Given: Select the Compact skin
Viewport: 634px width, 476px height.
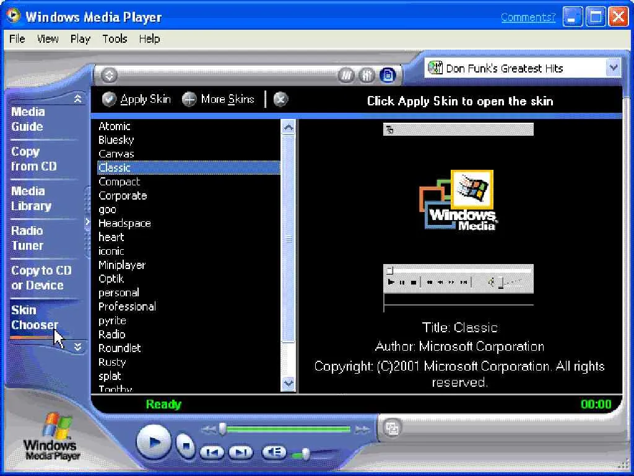Looking at the screenshot, I should (x=188, y=182).
